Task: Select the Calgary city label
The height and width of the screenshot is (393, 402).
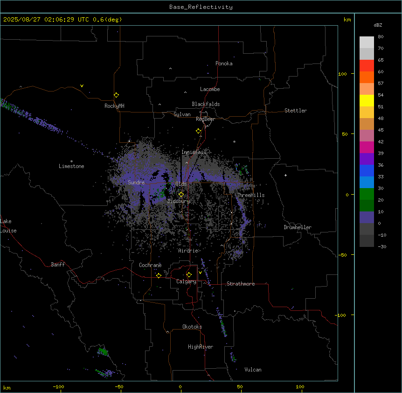Action: [187, 281]
